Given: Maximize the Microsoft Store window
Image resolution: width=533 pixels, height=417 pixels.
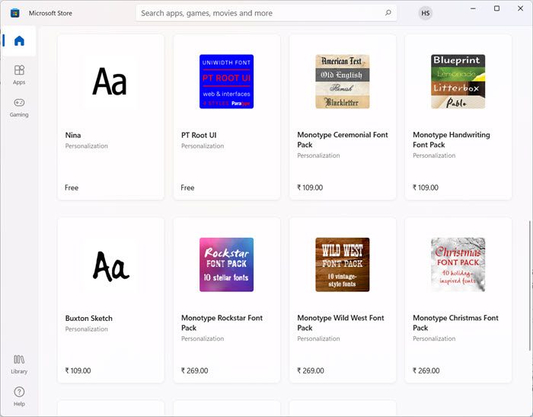Looking at the screenshot, I should (496, 8).
